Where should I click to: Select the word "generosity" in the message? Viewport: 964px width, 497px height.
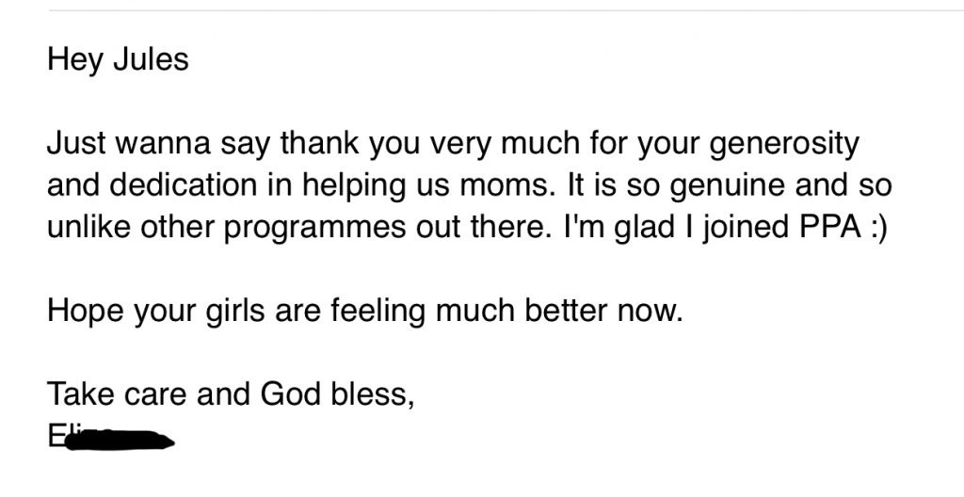tap(784, 145)
